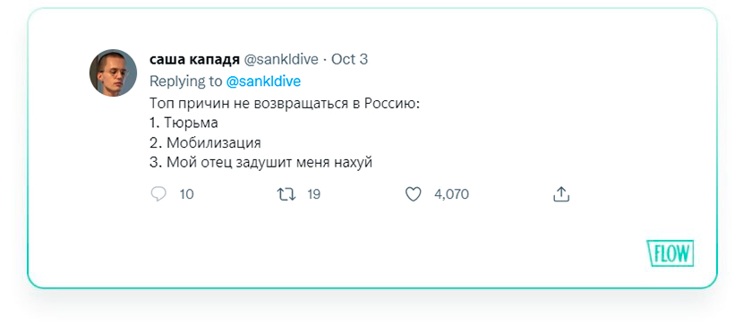
Task: Click the retweet count 19
Action: tap(313, 194)
